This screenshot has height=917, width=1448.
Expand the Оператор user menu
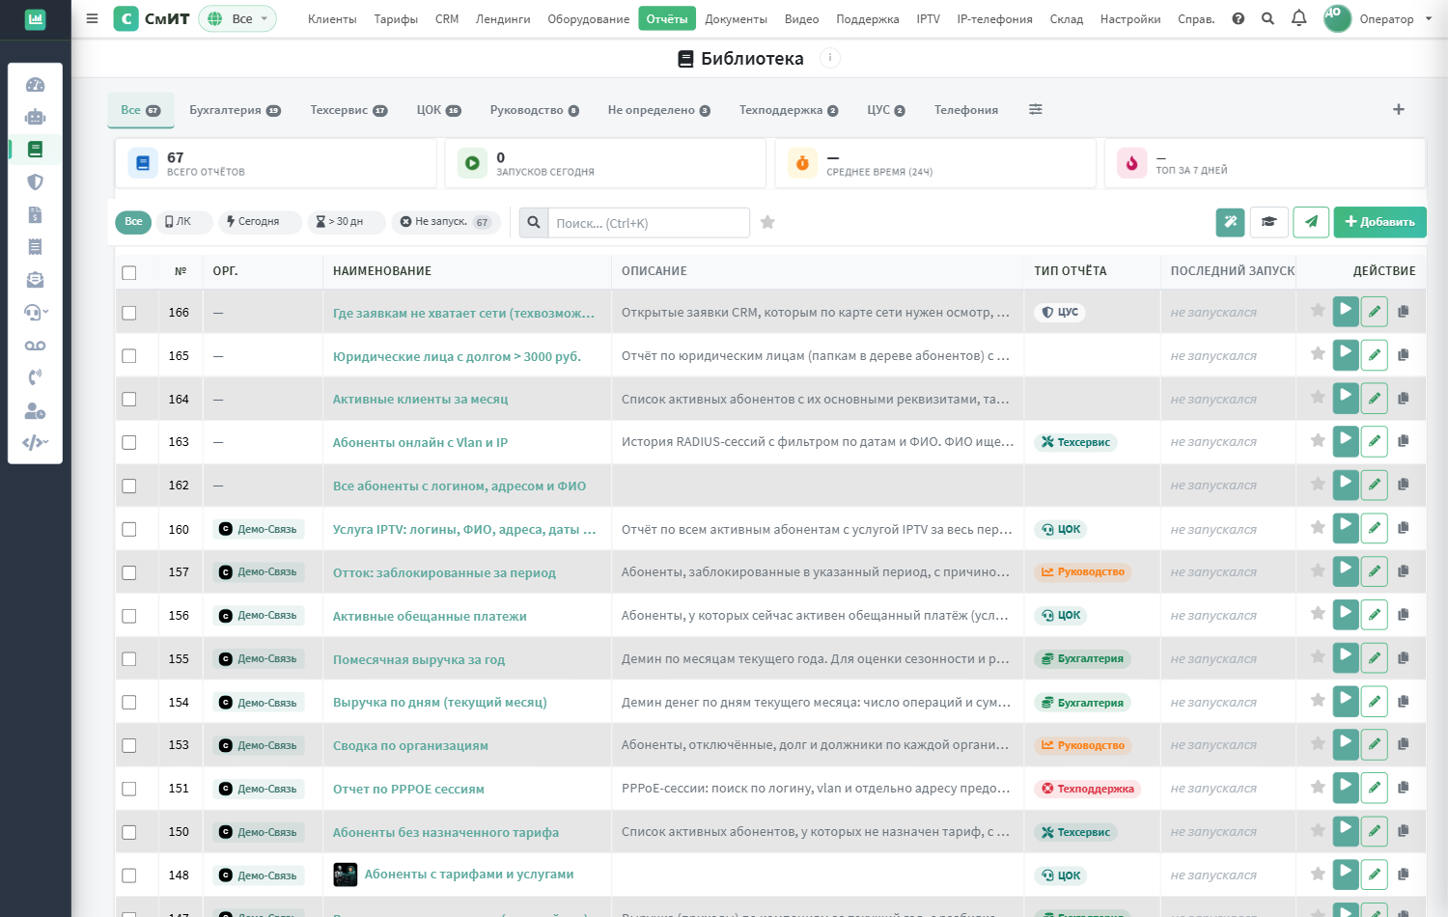pos(1378,18)
